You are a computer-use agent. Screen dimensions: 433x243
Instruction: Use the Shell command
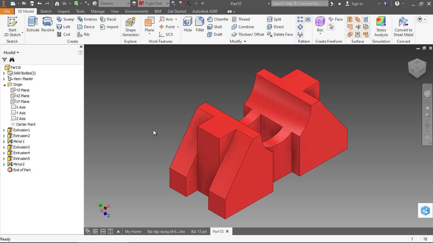(x=215, y=27)
